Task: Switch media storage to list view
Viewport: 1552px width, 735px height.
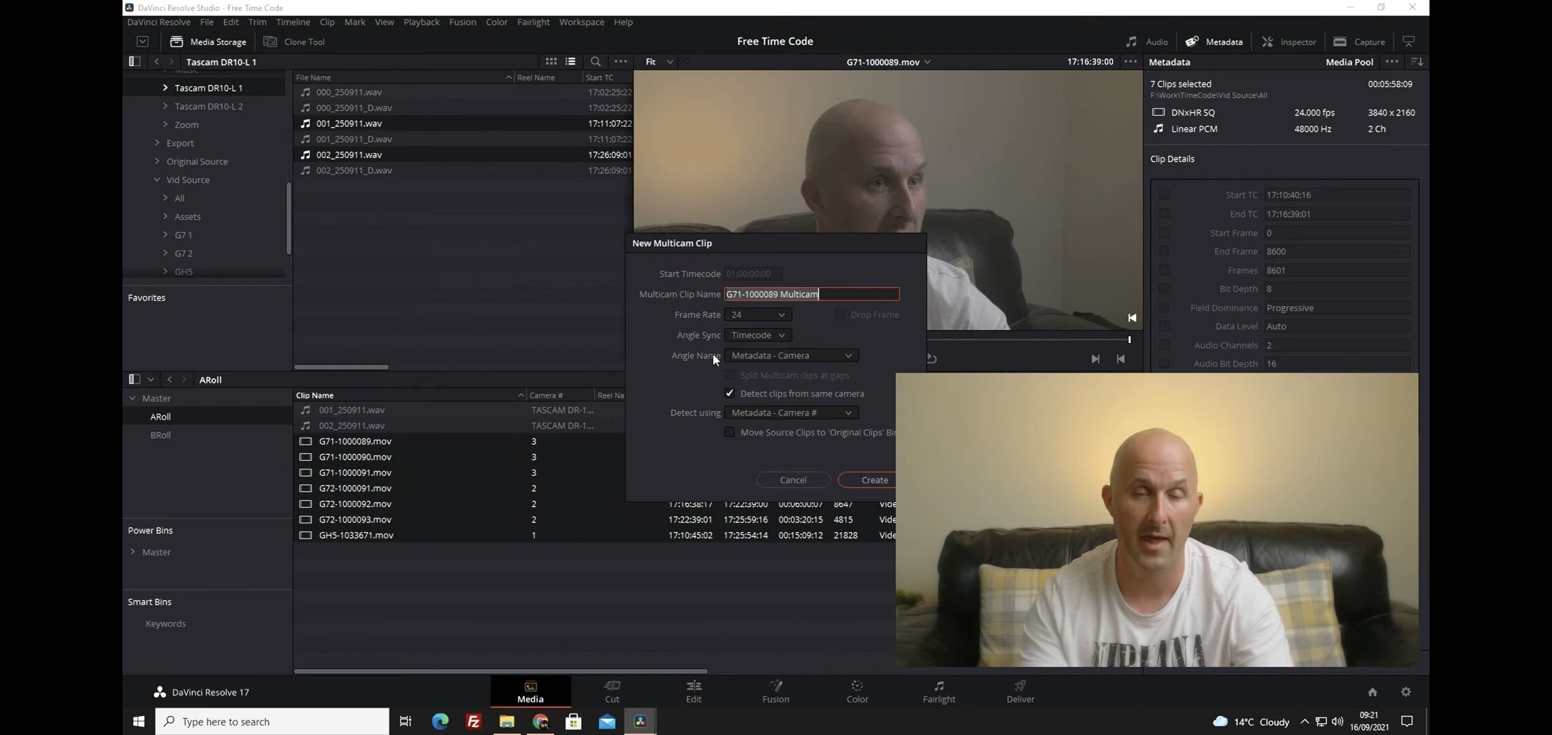Action: point(570,61)
